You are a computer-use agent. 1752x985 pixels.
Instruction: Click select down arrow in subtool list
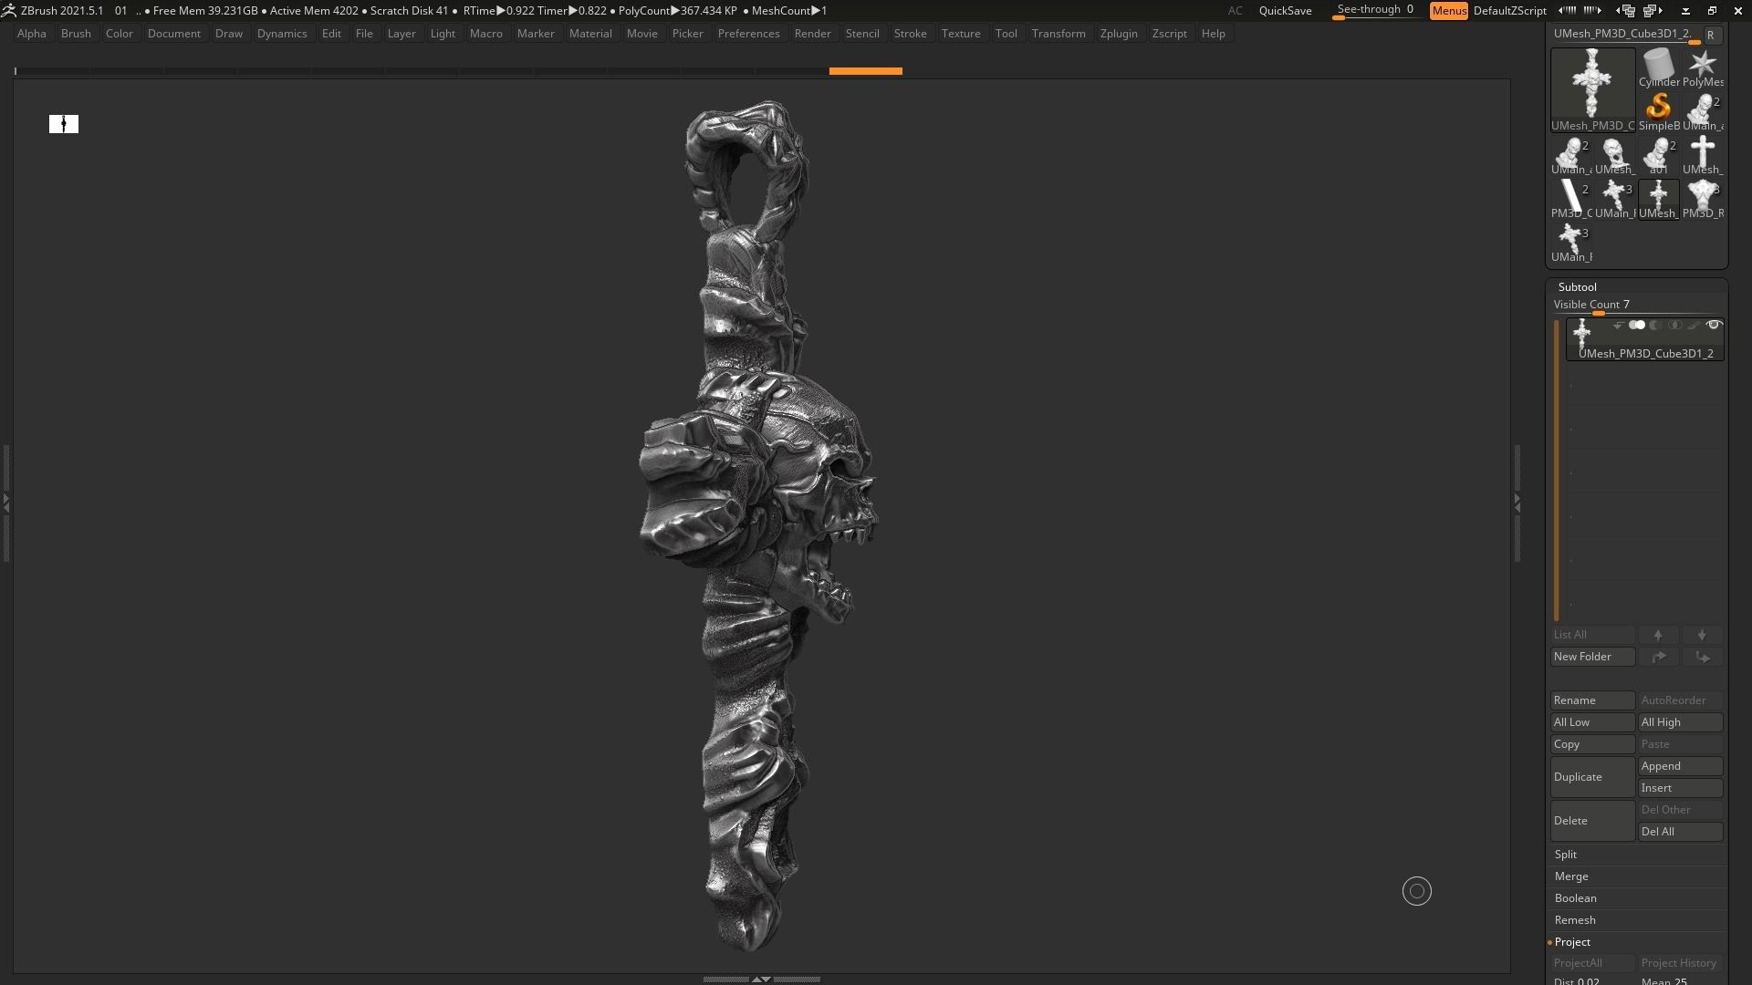[x=1702, y=635]
